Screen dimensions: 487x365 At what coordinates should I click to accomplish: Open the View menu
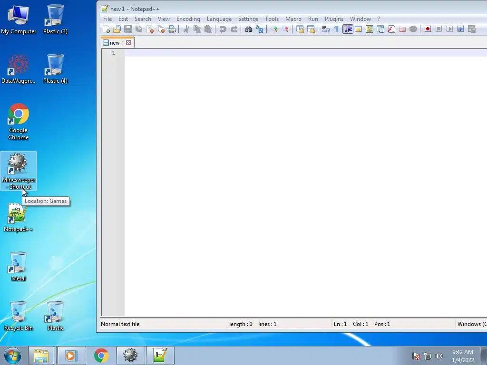click(x=164, y=19)
